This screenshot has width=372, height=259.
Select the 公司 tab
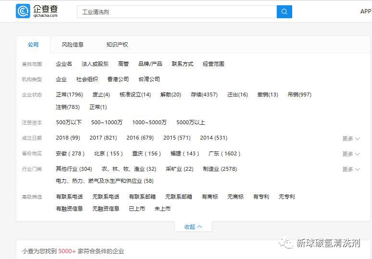[x=33, y=45]
